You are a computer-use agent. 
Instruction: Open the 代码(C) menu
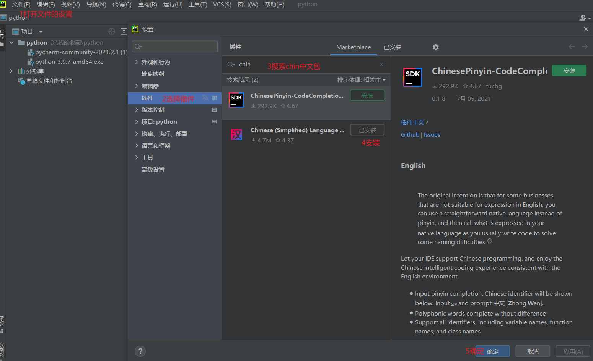click(x=122, y=5)
